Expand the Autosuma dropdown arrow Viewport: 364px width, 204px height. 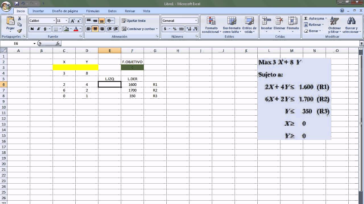pyautogui.click(x=326, y=18)
